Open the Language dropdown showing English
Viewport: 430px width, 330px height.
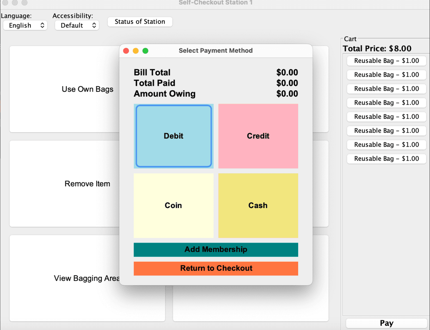pyautogui.click(x=25, y=25)
